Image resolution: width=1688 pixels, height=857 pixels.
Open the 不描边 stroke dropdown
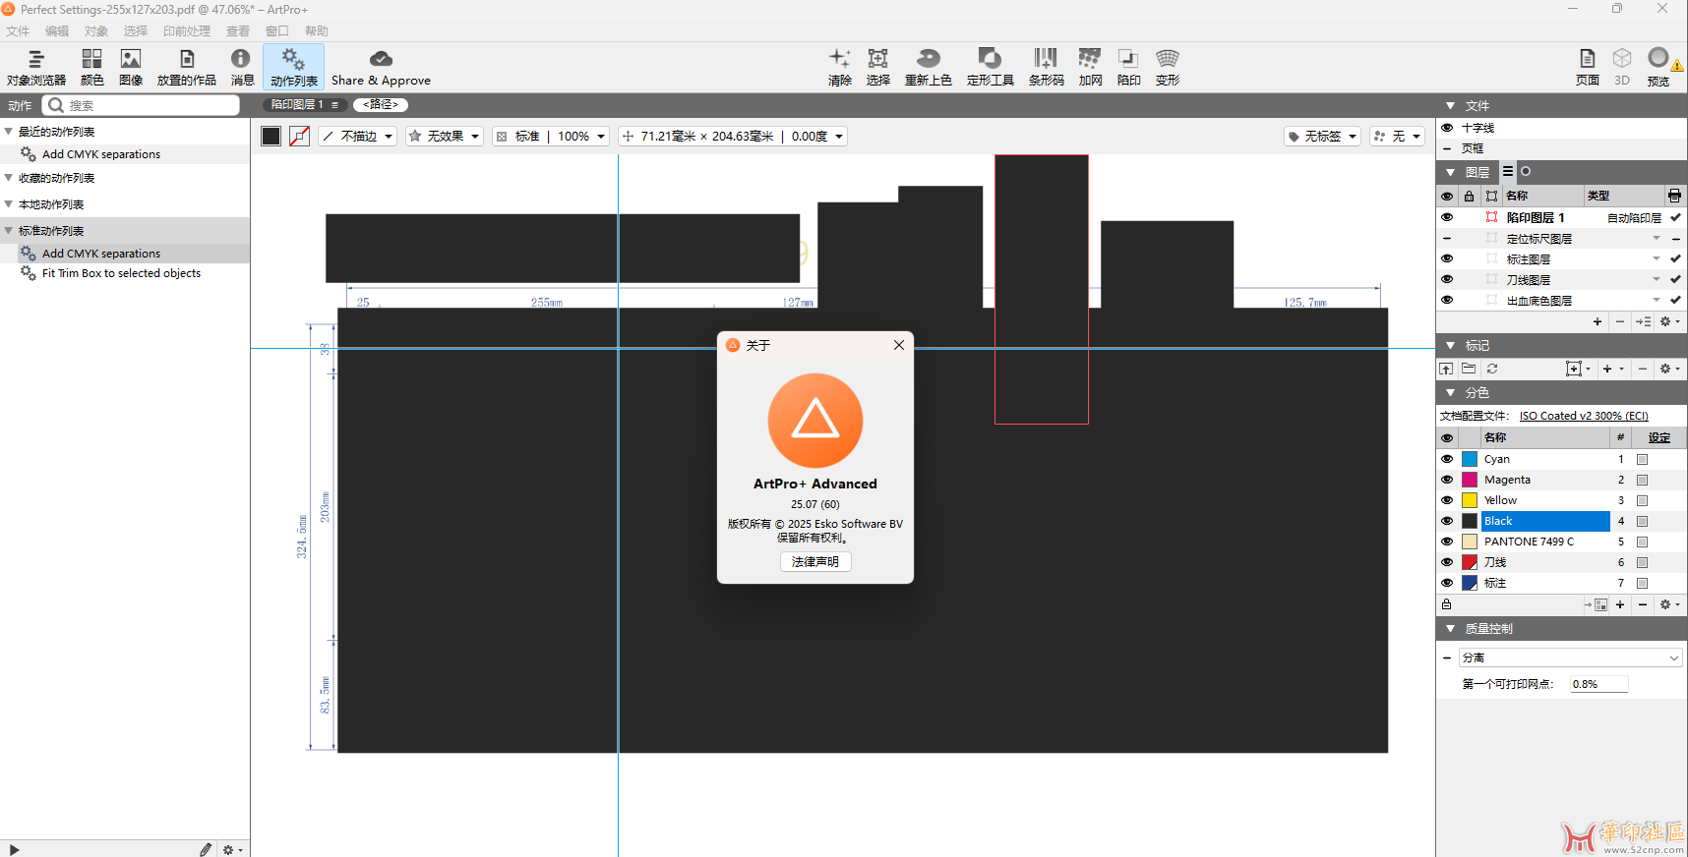tap(358, 137)
